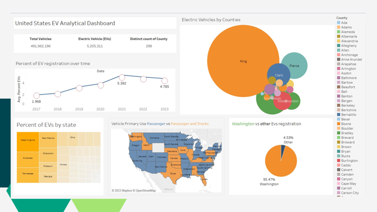
Task: Select the New Mexico treemap tile
Action: point(48,138)
